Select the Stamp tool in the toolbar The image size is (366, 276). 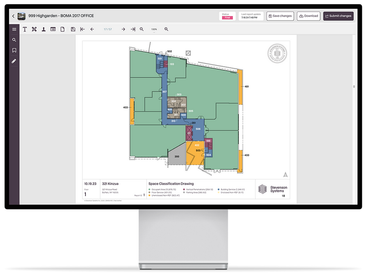click(x=43, y=29)
